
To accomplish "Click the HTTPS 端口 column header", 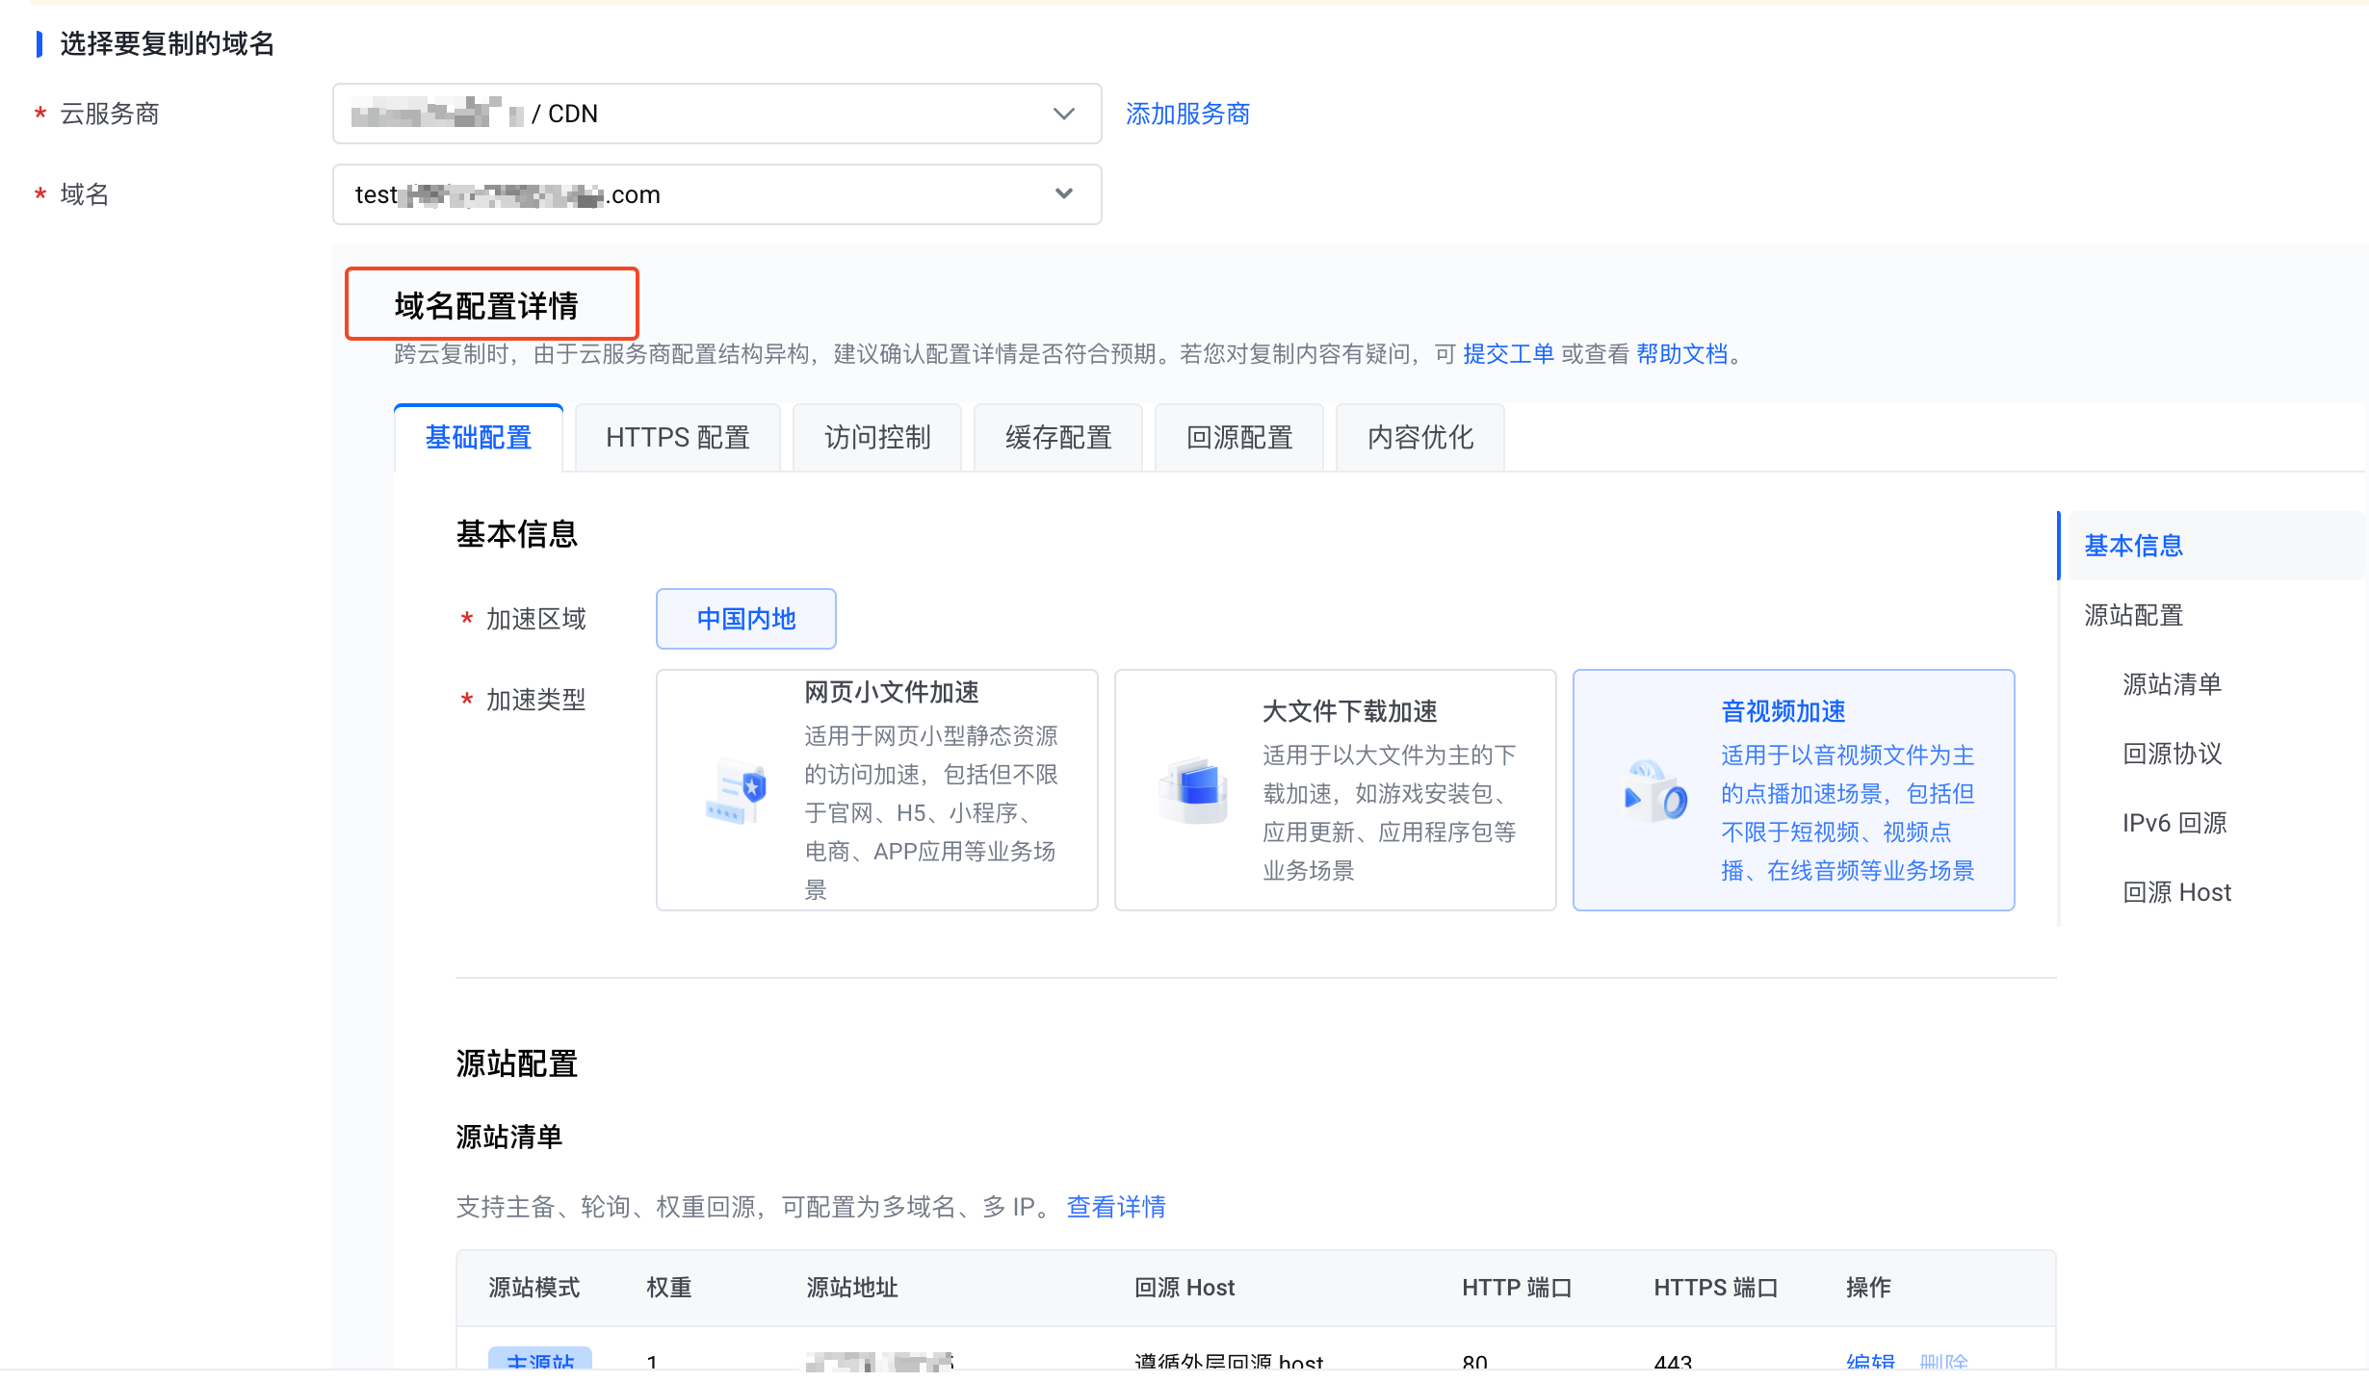I will (x=1716, y=1288).
